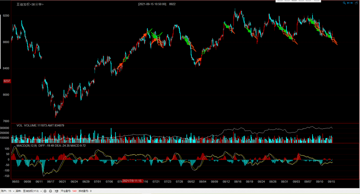Click the plus circle icon in bottom bar

click(51, 191)
